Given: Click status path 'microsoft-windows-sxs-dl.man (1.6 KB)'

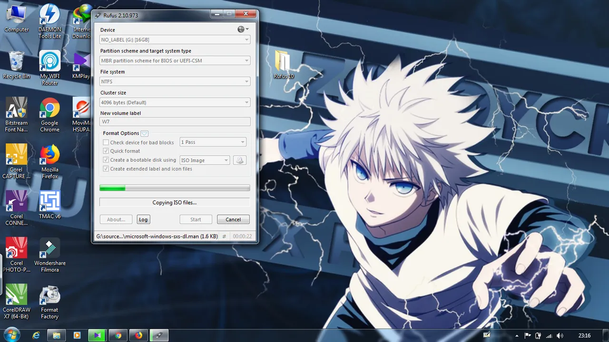Looking at the screenshot, I should 171,236.
